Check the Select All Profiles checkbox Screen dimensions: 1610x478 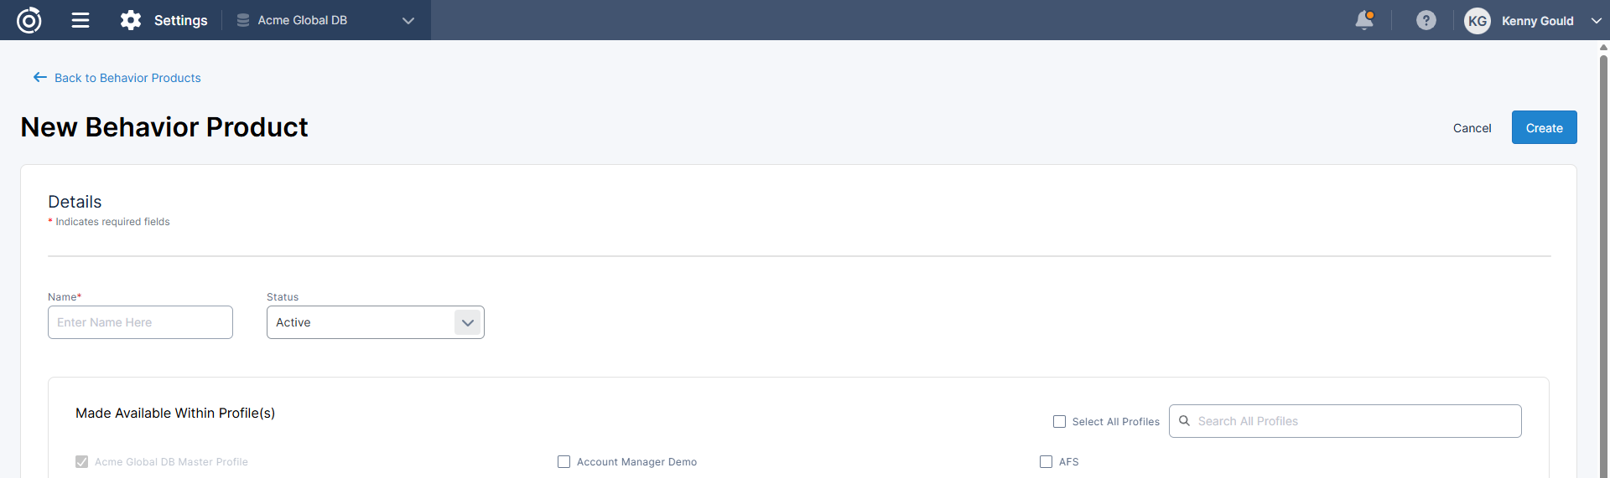(x=1060, y=422)
